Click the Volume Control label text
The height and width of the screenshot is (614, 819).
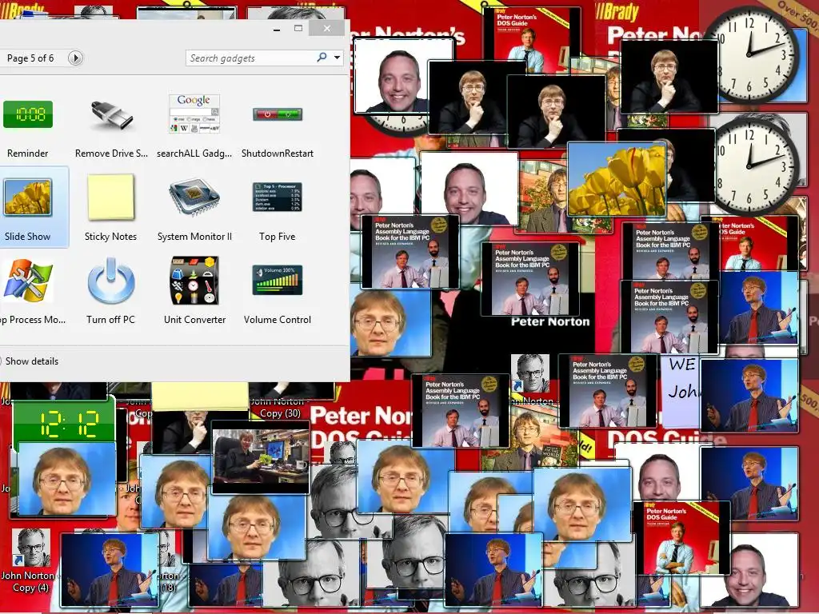tap(278, 320)
